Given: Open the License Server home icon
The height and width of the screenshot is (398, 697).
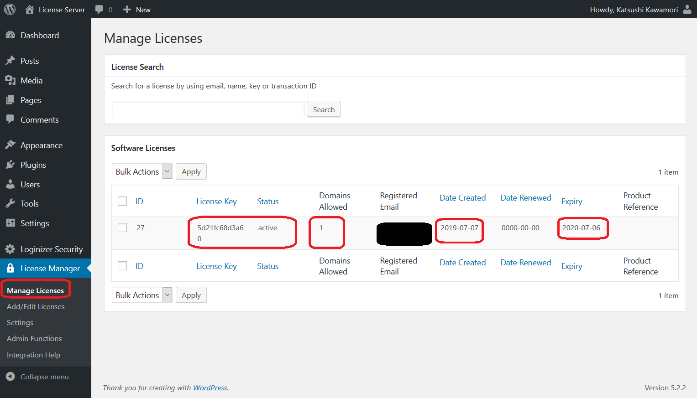Looking at the screenshot, I should [x=30, y=10].
